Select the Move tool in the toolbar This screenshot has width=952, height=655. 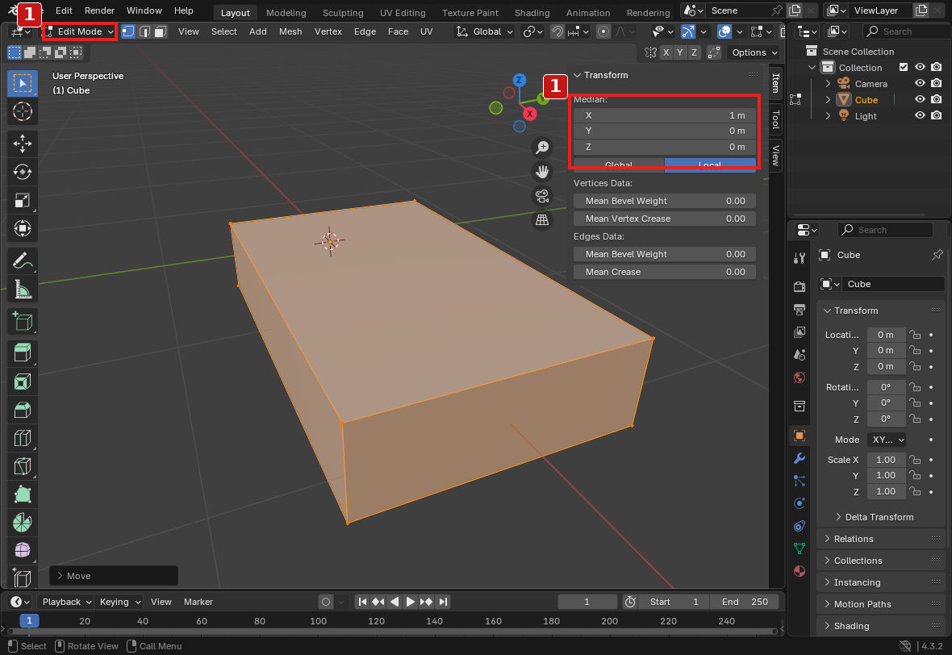coord(23,144)
